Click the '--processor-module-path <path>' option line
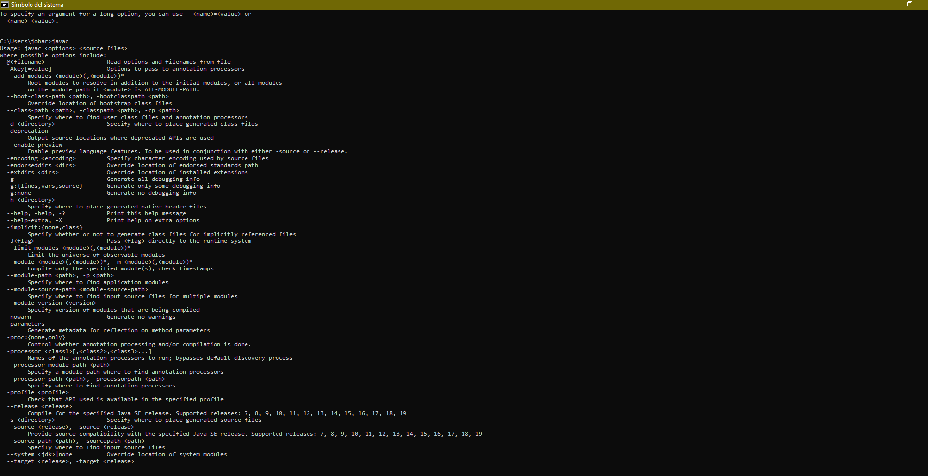This screenshot has width=928, height=476. coord(59,365)
